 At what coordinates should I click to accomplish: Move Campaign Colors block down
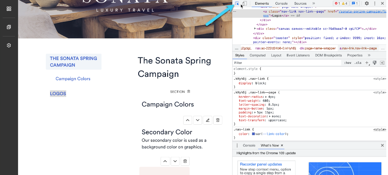tap(198, 120)
